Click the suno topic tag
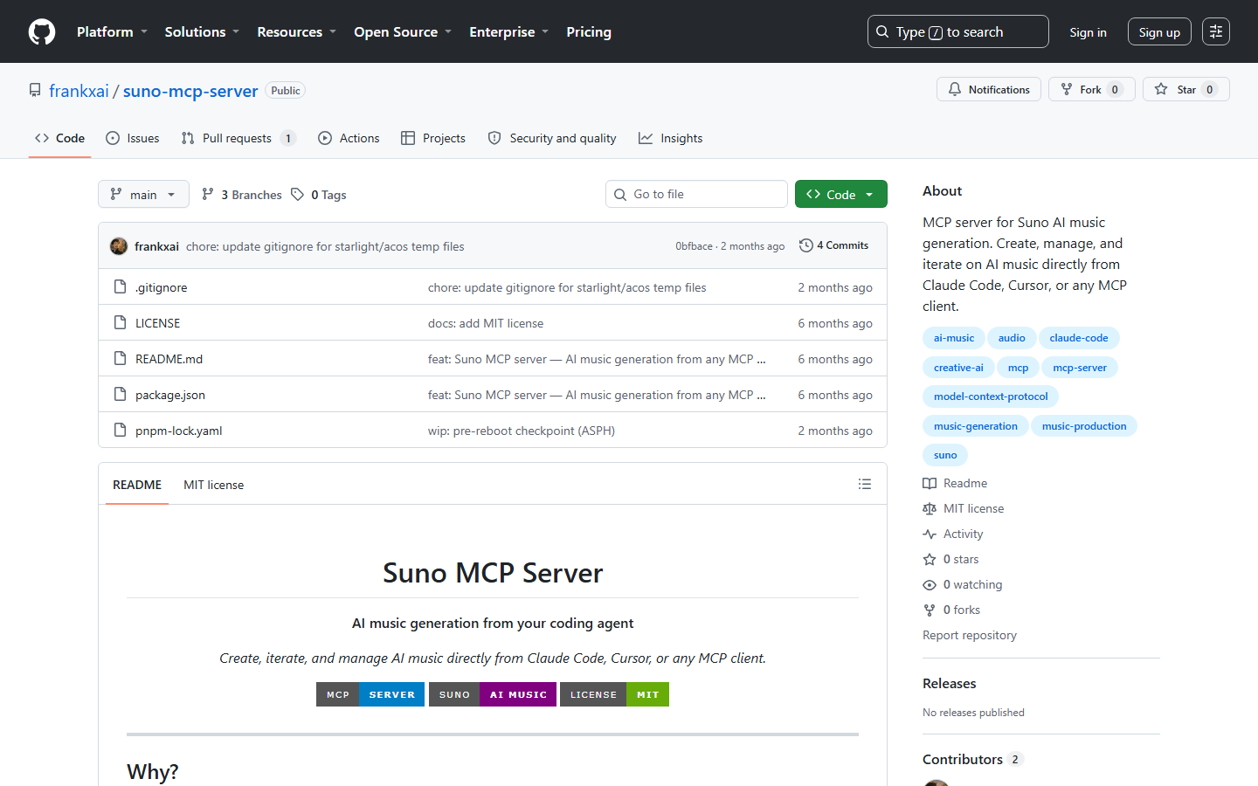The image size is (1258, 786). point(945,455)
